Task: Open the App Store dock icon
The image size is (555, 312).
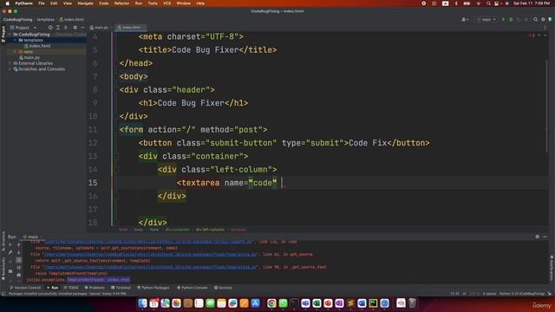Action: (x=256, y=303)
